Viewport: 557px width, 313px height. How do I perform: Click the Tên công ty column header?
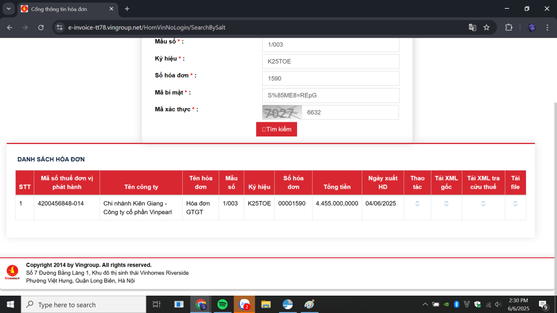(141, 183)
